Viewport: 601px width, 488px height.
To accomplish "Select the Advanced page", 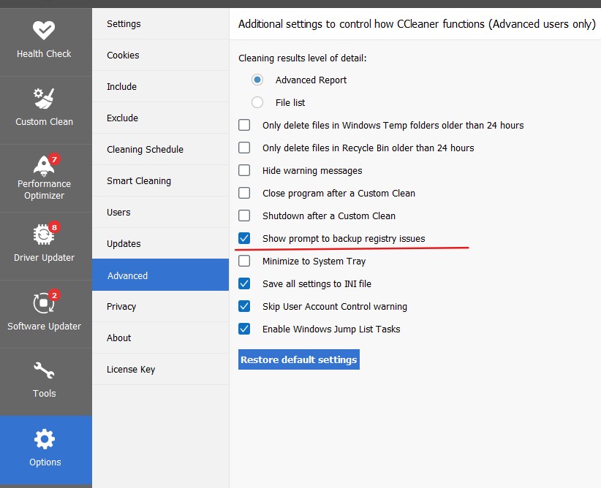I will (x=160, y=275).
